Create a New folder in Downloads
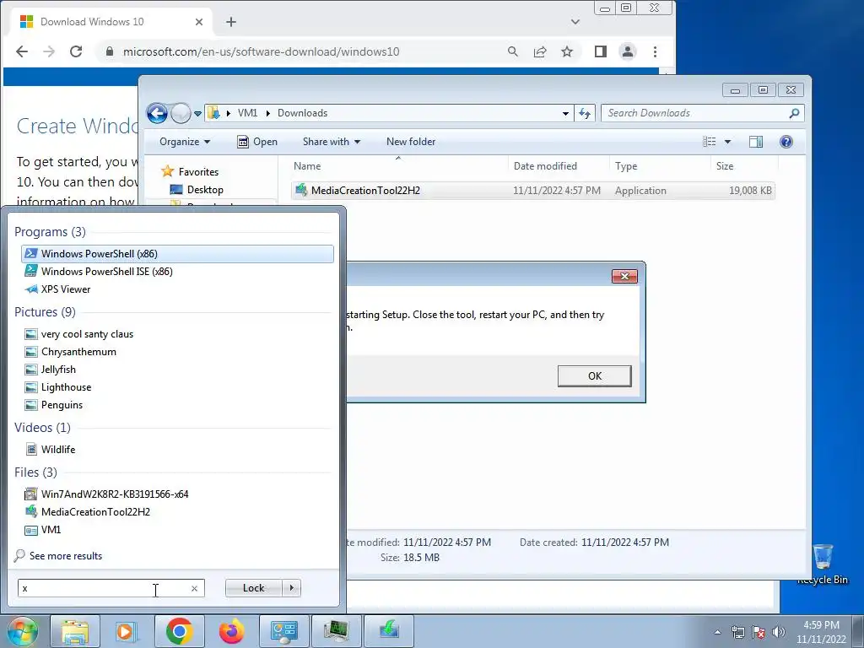The width and height of the screenshot is (864, 648). pos(411,142)
